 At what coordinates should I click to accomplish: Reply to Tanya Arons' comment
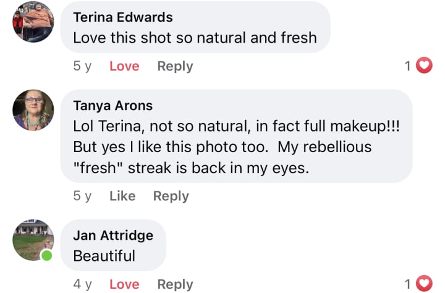[x=171, y=196]
